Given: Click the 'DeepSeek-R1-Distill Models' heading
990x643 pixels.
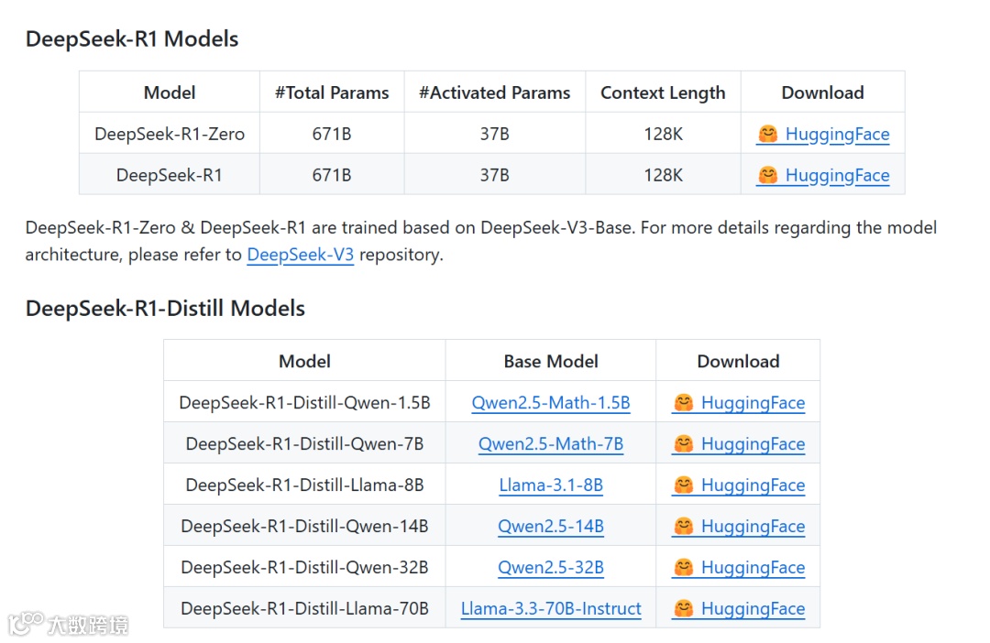Looking at the screenshot, I should point(165,308).
